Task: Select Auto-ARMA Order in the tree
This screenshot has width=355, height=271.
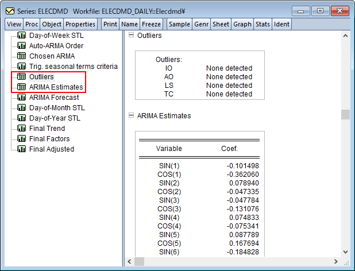Action: pos(56,46)
